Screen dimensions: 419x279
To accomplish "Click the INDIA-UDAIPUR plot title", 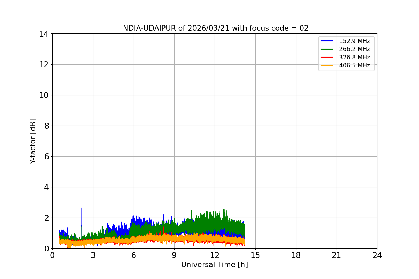I will click(x=214, y=28).
